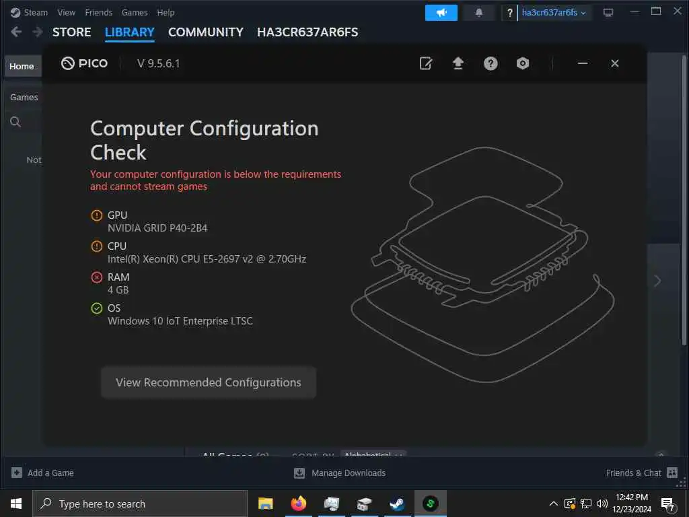Click the Steam library vertical scrollbar
This screenshot has height=517, width=689.
click(x=684, y=200)
